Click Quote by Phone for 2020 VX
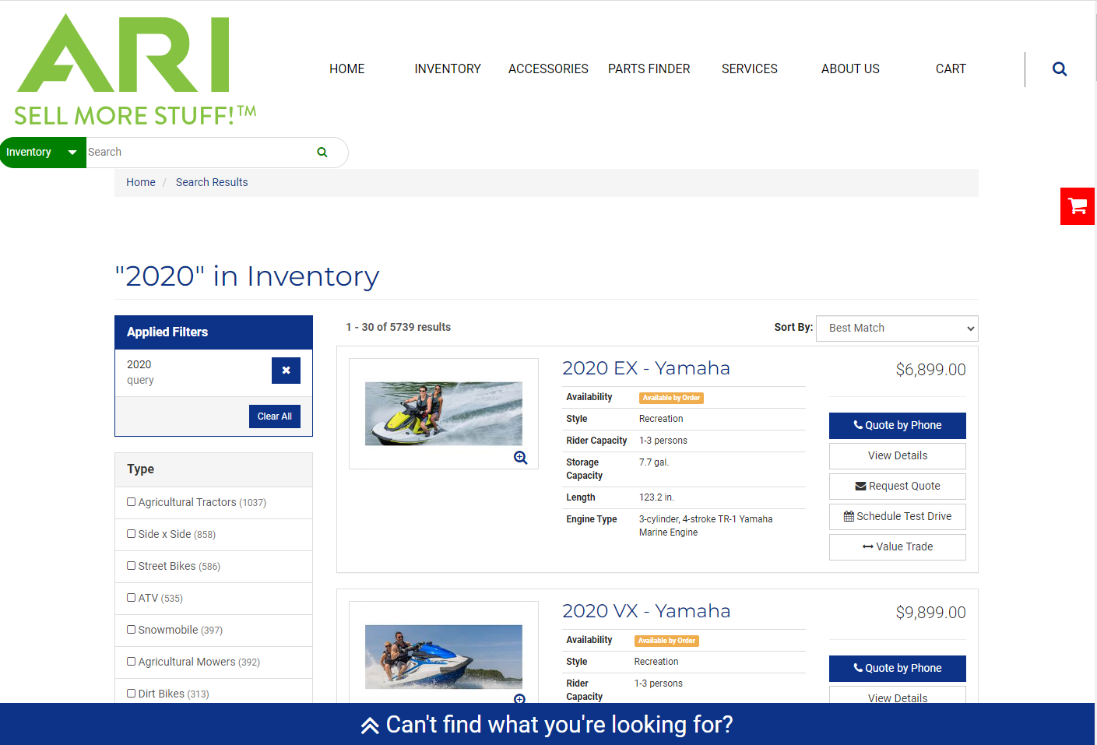The height and width of the screenshot is (745, 1097). 898,669
